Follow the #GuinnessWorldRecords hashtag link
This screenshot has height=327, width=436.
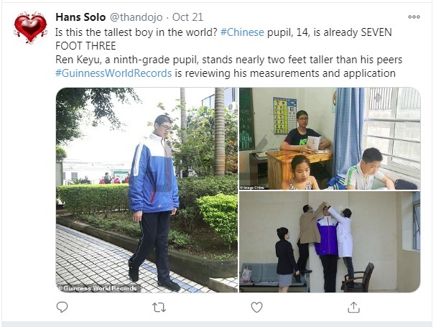(113, 73)
